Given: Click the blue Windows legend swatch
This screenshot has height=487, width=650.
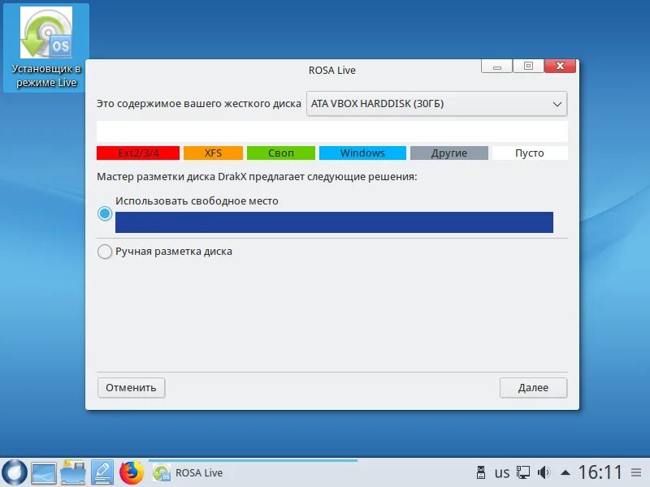Looking at the screenshot, I should point(362,153).
